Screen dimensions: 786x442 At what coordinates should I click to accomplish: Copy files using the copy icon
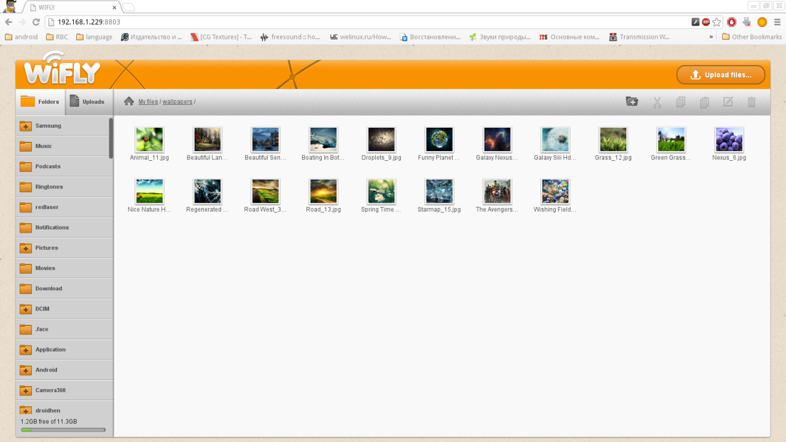click(680, 102)
